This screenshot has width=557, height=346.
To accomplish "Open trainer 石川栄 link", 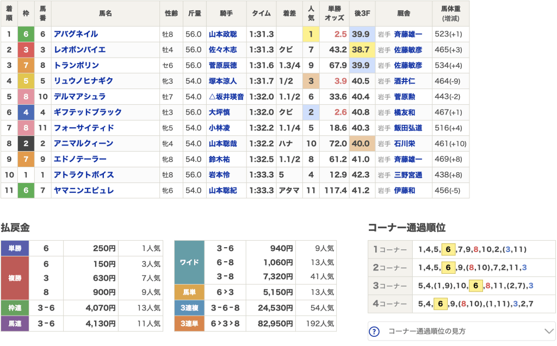I will [405, 143].
